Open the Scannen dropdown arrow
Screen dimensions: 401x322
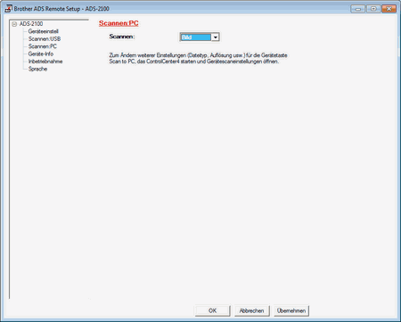[x=216, y=37]
